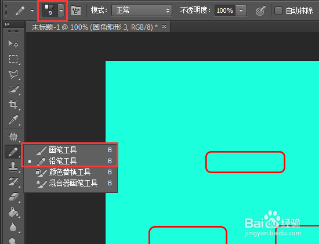Expand the collapsed toolbar double-arrow
Image resolution: width=319 pixels, height=244 pixels.
pyautogui.click(x=8, y=24)
